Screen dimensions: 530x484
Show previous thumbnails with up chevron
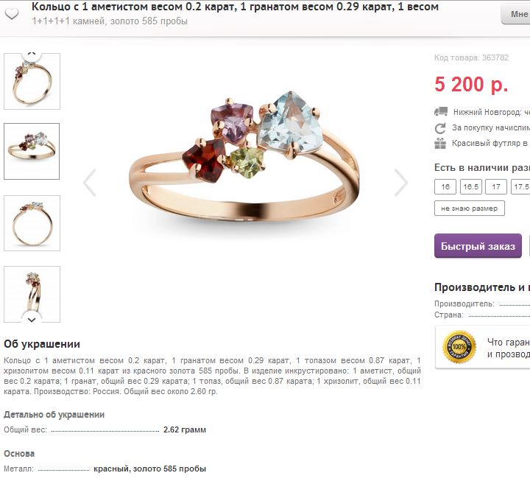(32, 54)
